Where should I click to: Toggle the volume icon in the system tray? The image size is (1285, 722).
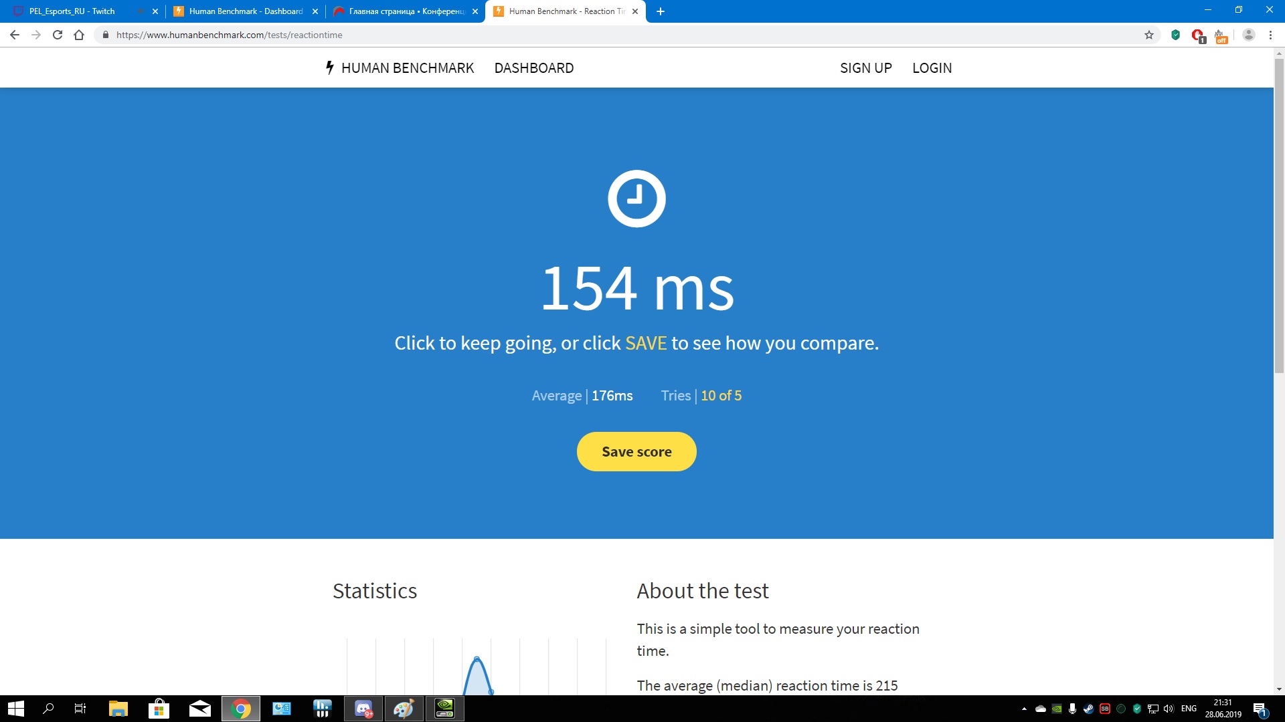[x=1169, y=709]
